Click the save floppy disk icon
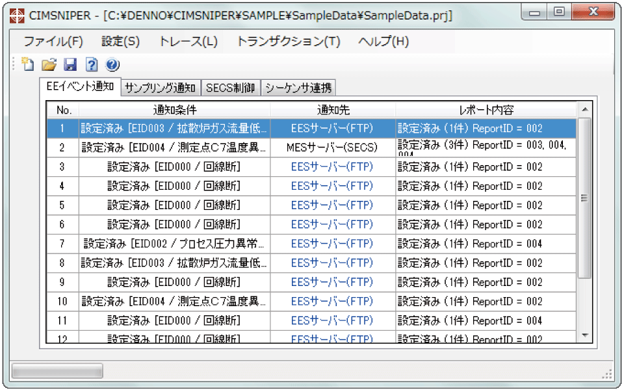The height and width of the screenshot is (390, 624). [x=70, y=64]
